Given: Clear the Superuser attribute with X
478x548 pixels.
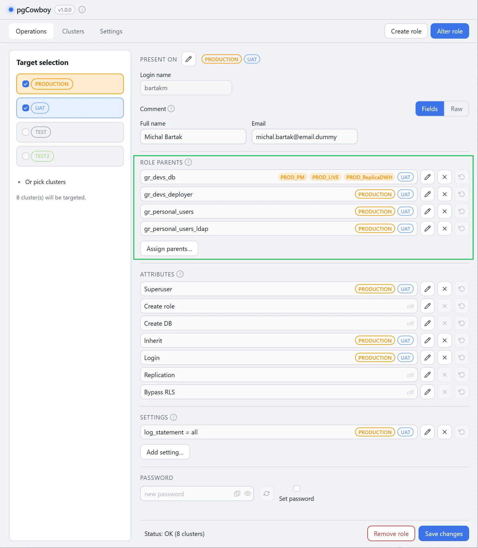Looking at the screenshot, I should [x=445, y=289].
